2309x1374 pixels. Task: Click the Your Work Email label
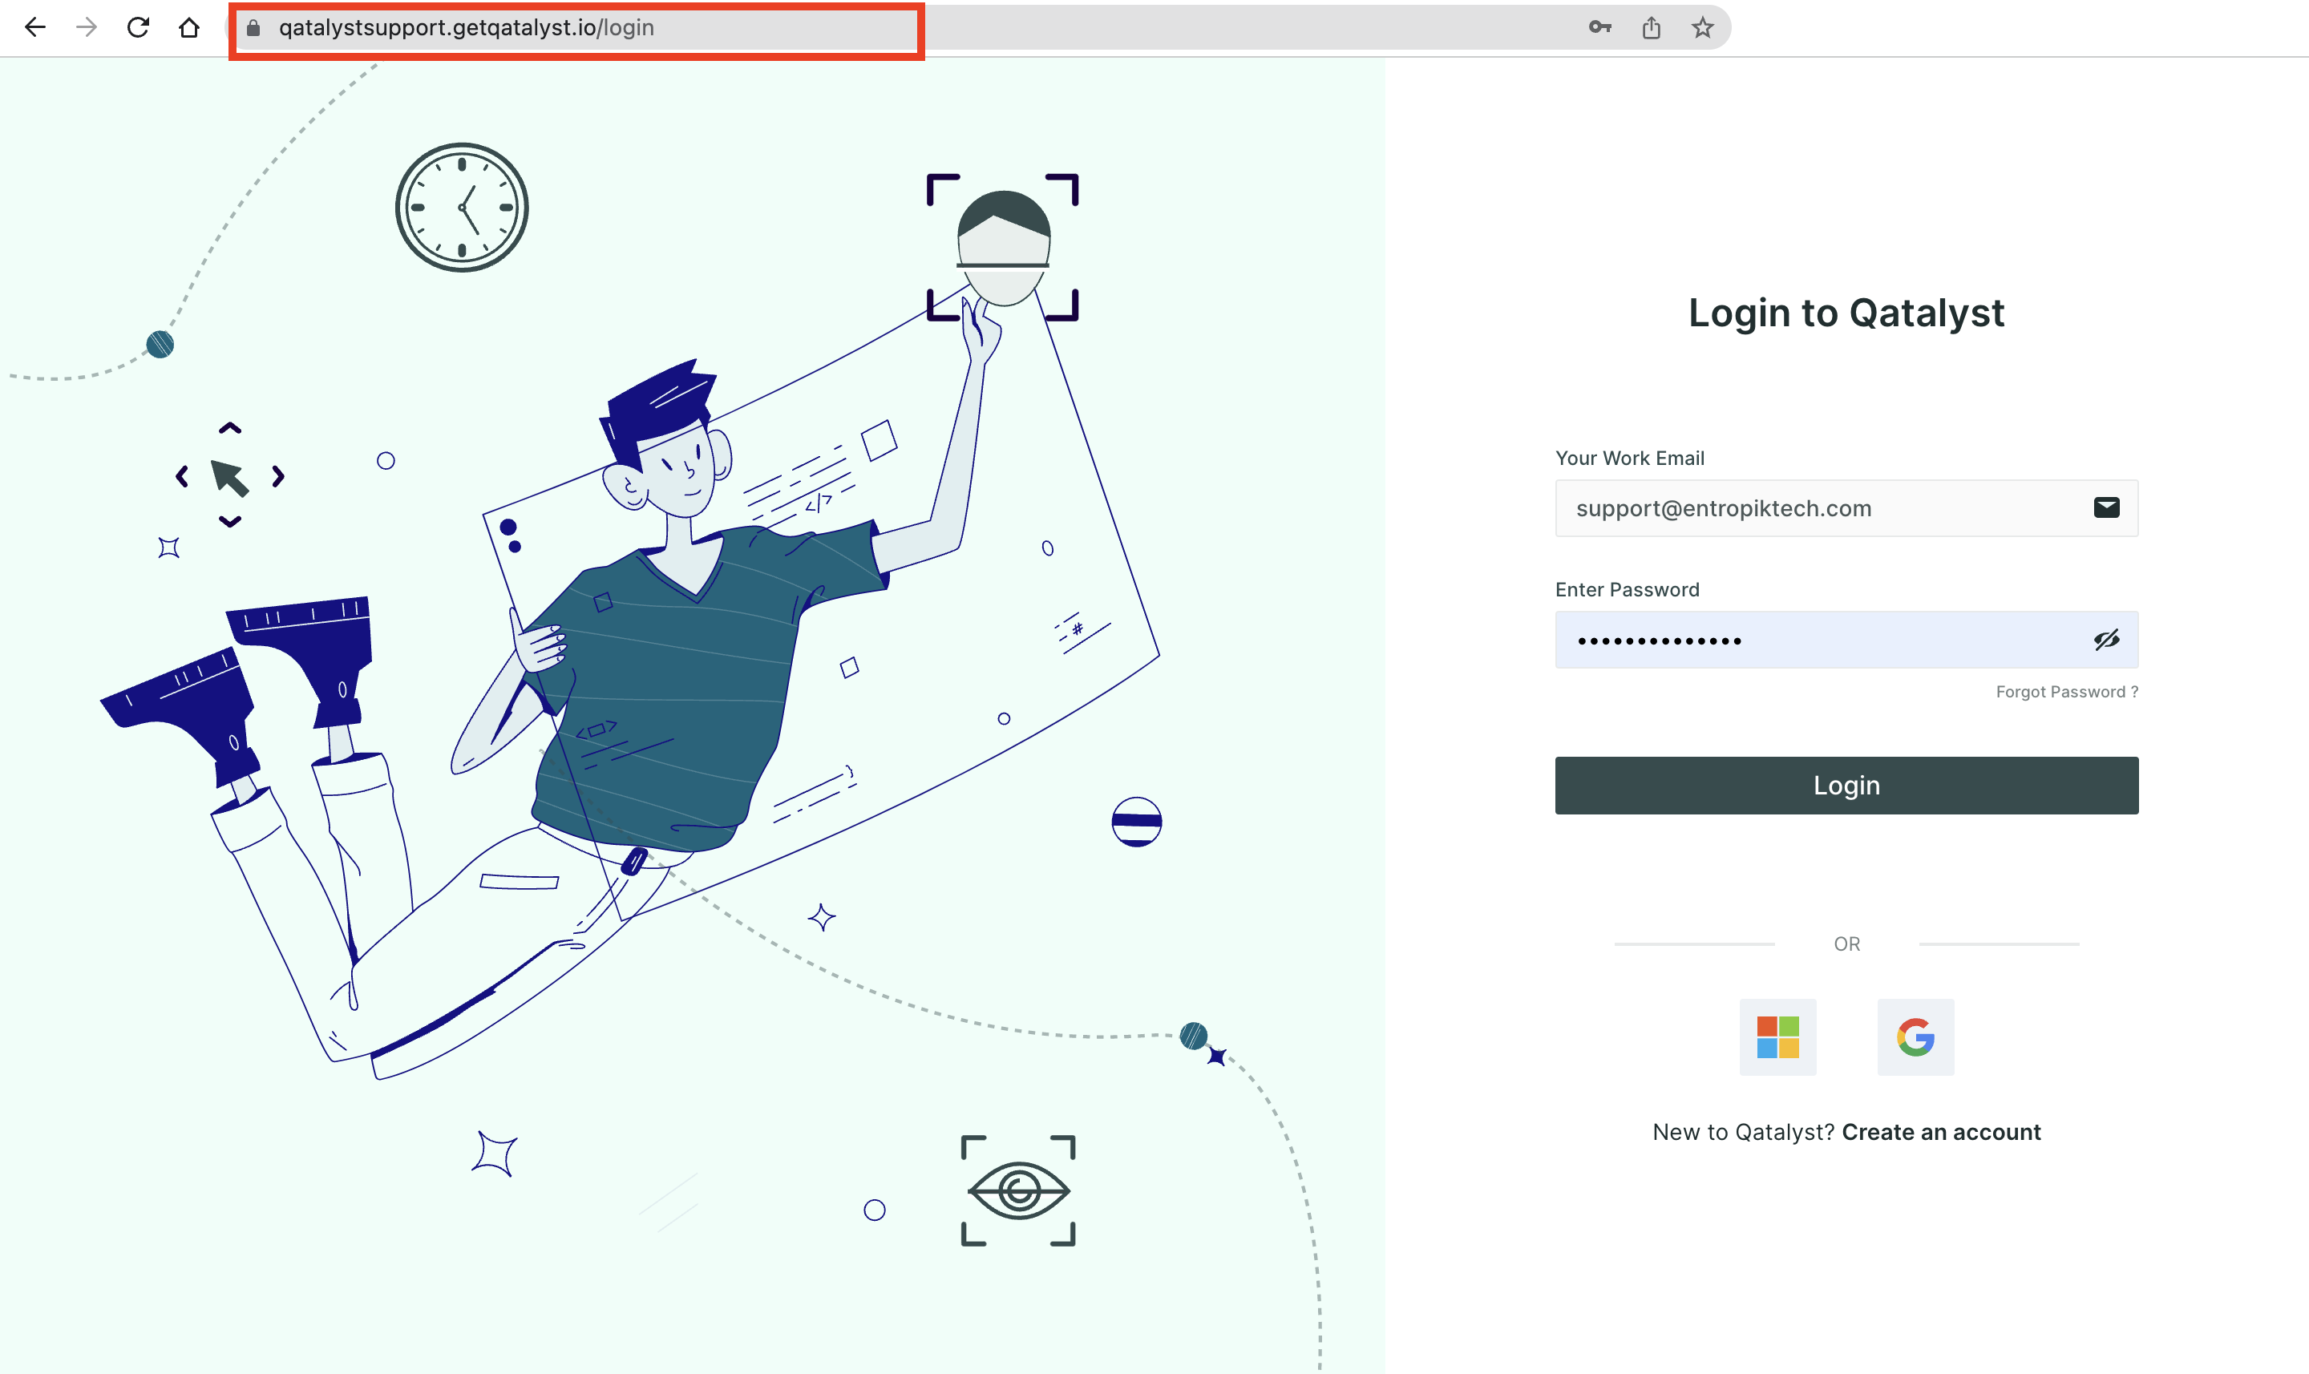click(x=1629, y=459)
